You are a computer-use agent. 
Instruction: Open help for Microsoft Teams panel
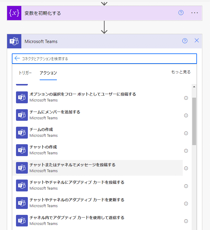tap(185, 41)
